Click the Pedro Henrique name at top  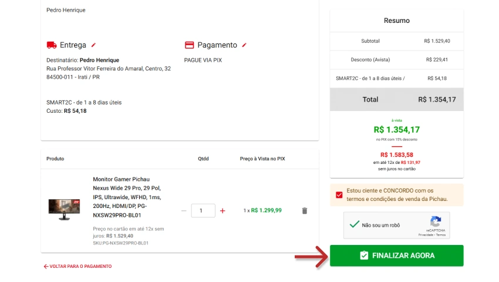(66, 10)
